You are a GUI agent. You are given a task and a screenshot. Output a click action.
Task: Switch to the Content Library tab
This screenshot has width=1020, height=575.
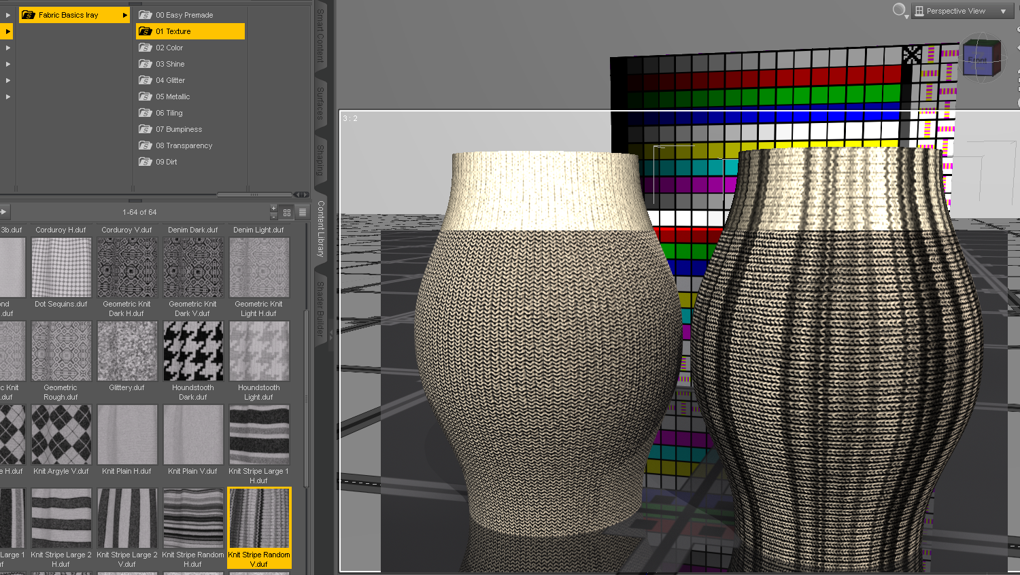pyautogui.click(x=321, y=228)
